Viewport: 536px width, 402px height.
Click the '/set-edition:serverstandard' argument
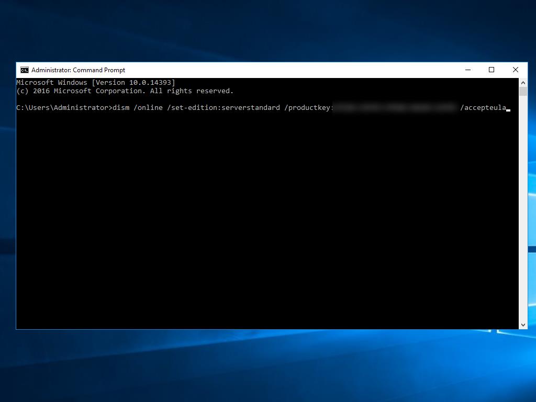click(224, 108)
